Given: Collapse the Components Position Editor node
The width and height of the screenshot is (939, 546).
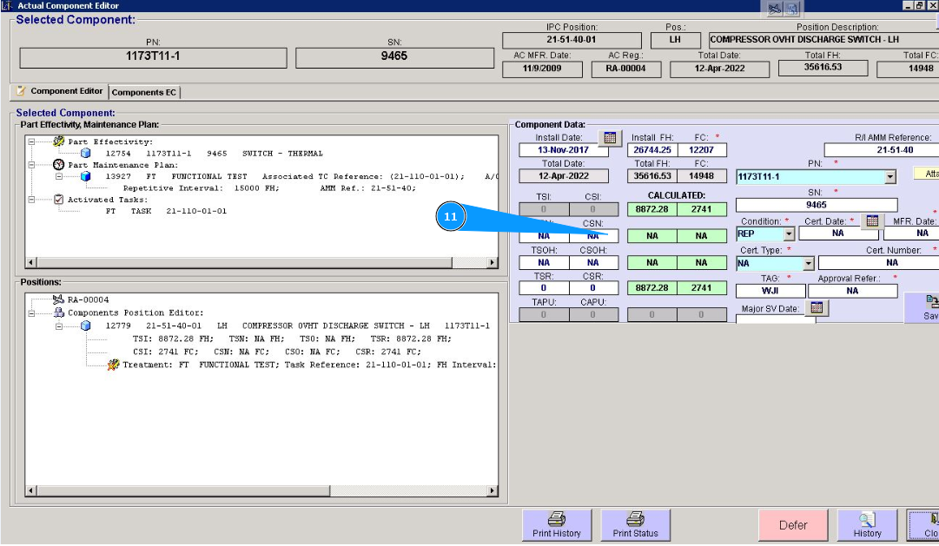Looking at the screenshot, I should click(x=32, y=312).
